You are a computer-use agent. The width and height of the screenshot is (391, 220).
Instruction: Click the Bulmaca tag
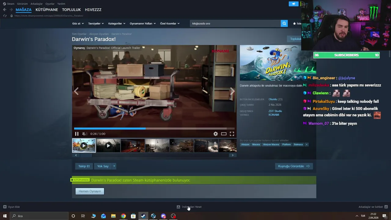point(298,145)
